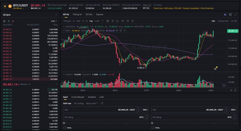Viewport: 241px width, 131px height.
Task: Click the small square icon in volume pane
Action: coord(224,85)
